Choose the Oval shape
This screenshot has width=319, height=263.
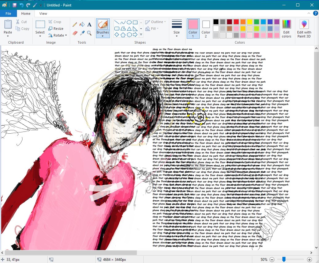pos(129,22)
